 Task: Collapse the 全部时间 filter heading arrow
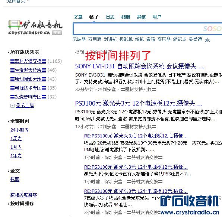[x=8, y=122]
